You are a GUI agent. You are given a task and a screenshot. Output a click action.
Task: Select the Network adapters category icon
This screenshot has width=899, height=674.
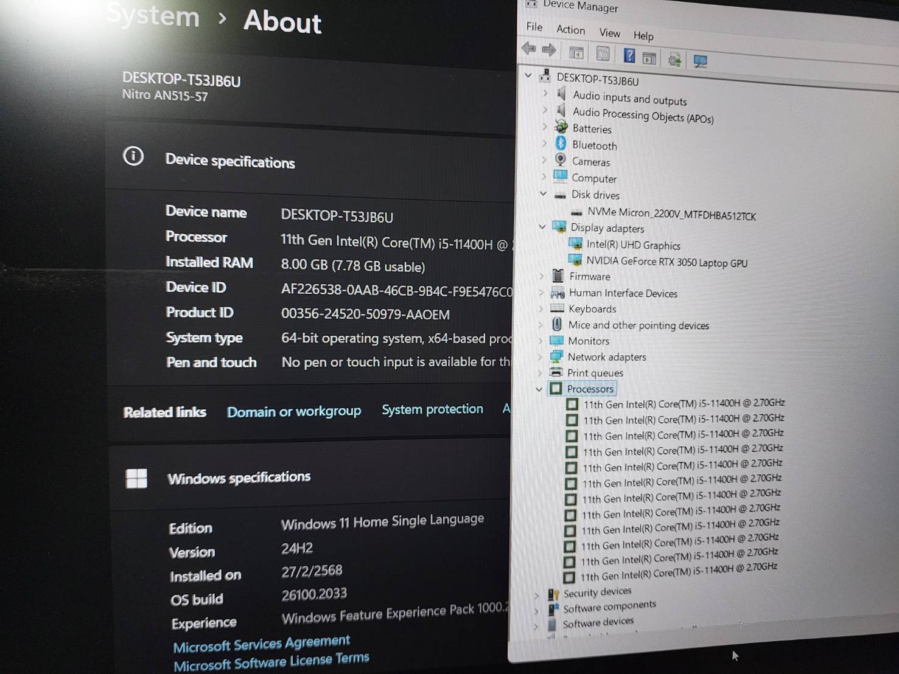556,356
